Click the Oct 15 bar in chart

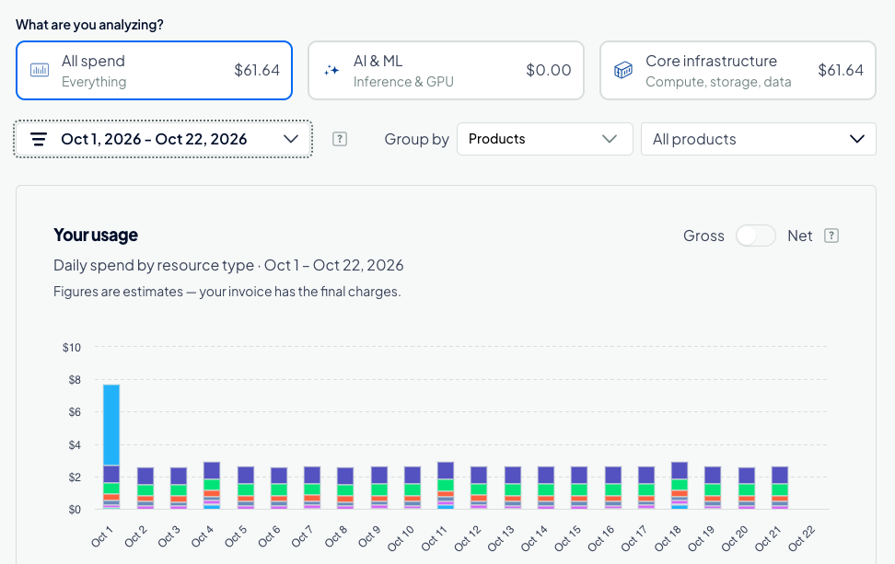(579, 488)
